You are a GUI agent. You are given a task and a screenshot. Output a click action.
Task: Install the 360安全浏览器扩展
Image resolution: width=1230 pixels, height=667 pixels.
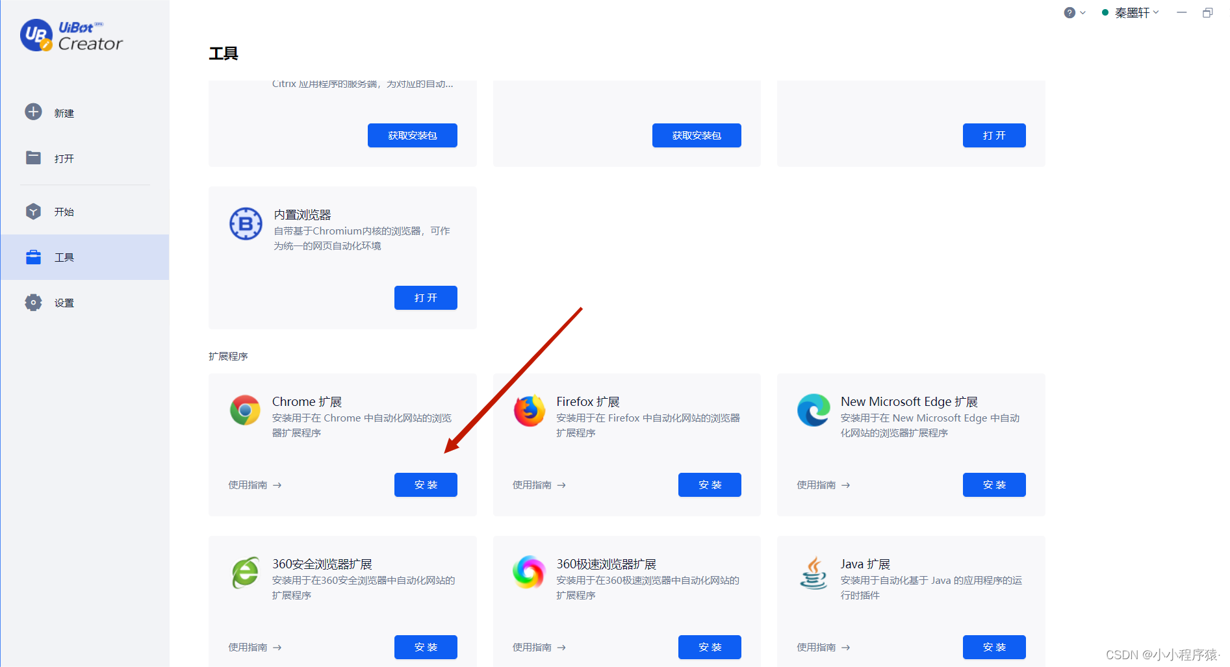click(x=426, y=647)
